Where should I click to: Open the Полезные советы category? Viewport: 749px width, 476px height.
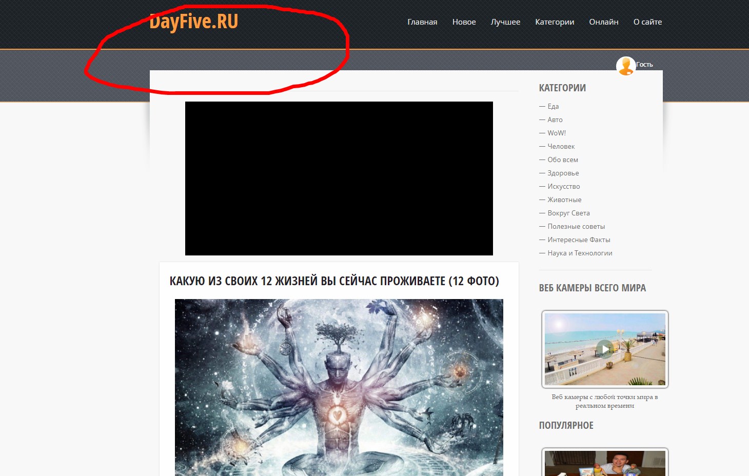(576, 226)
